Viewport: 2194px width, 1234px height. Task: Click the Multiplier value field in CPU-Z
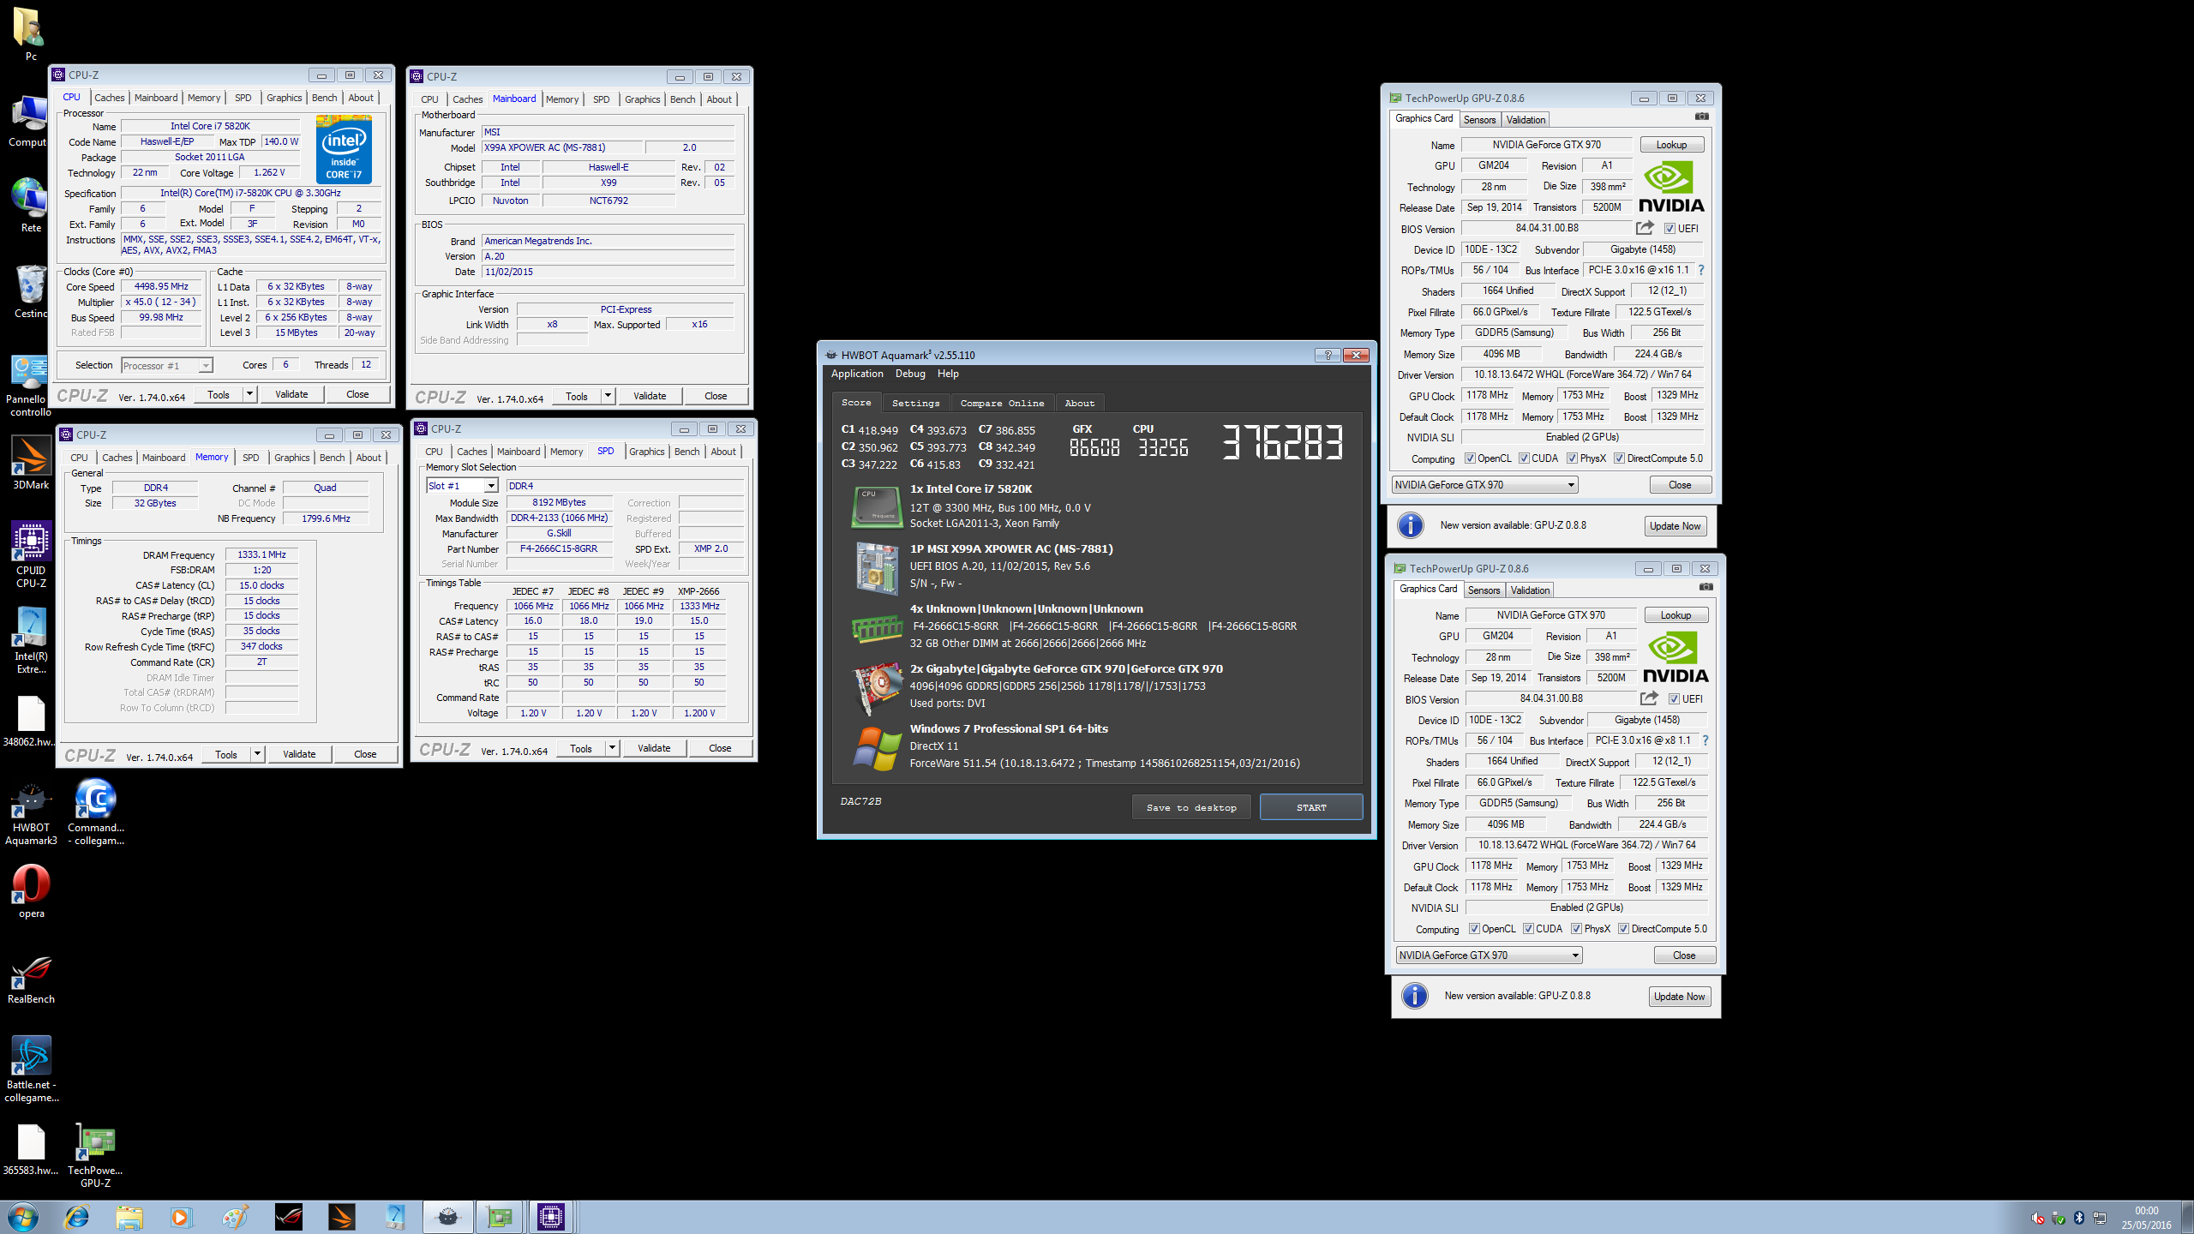click(160, 302)
